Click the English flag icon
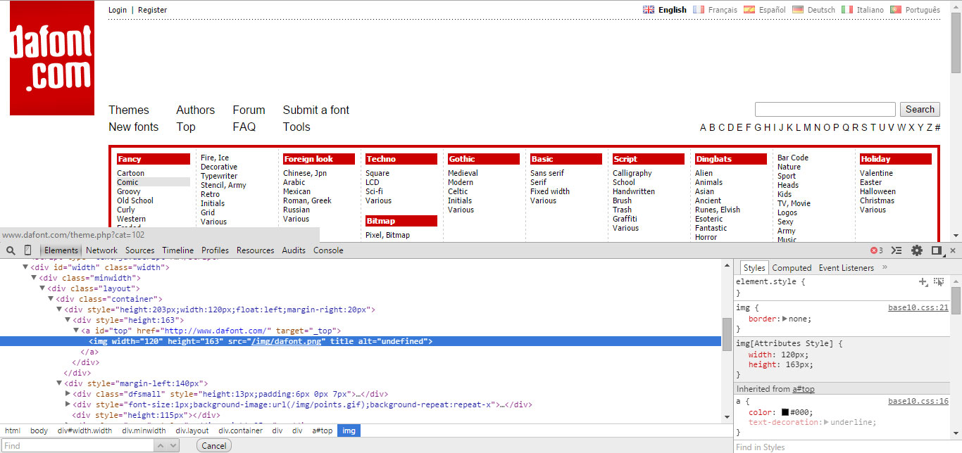This screenshot has width=962, height=453. pos(649,10)
